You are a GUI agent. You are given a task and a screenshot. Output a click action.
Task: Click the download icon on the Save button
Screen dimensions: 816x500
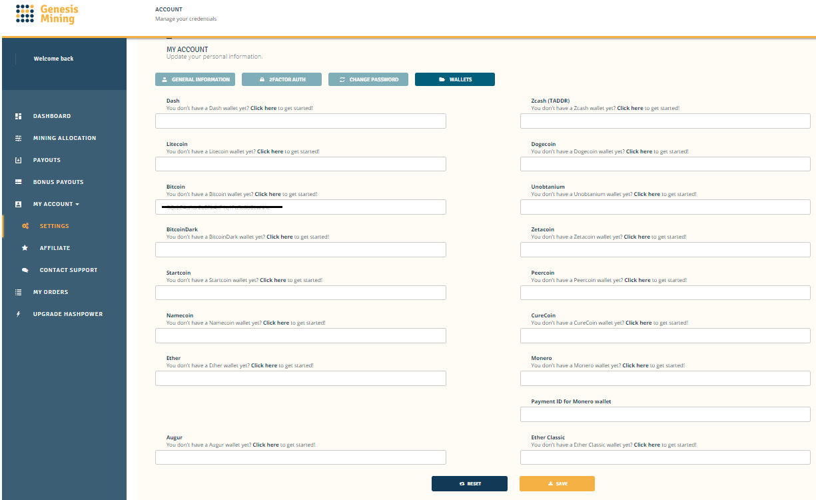point(551,483)
